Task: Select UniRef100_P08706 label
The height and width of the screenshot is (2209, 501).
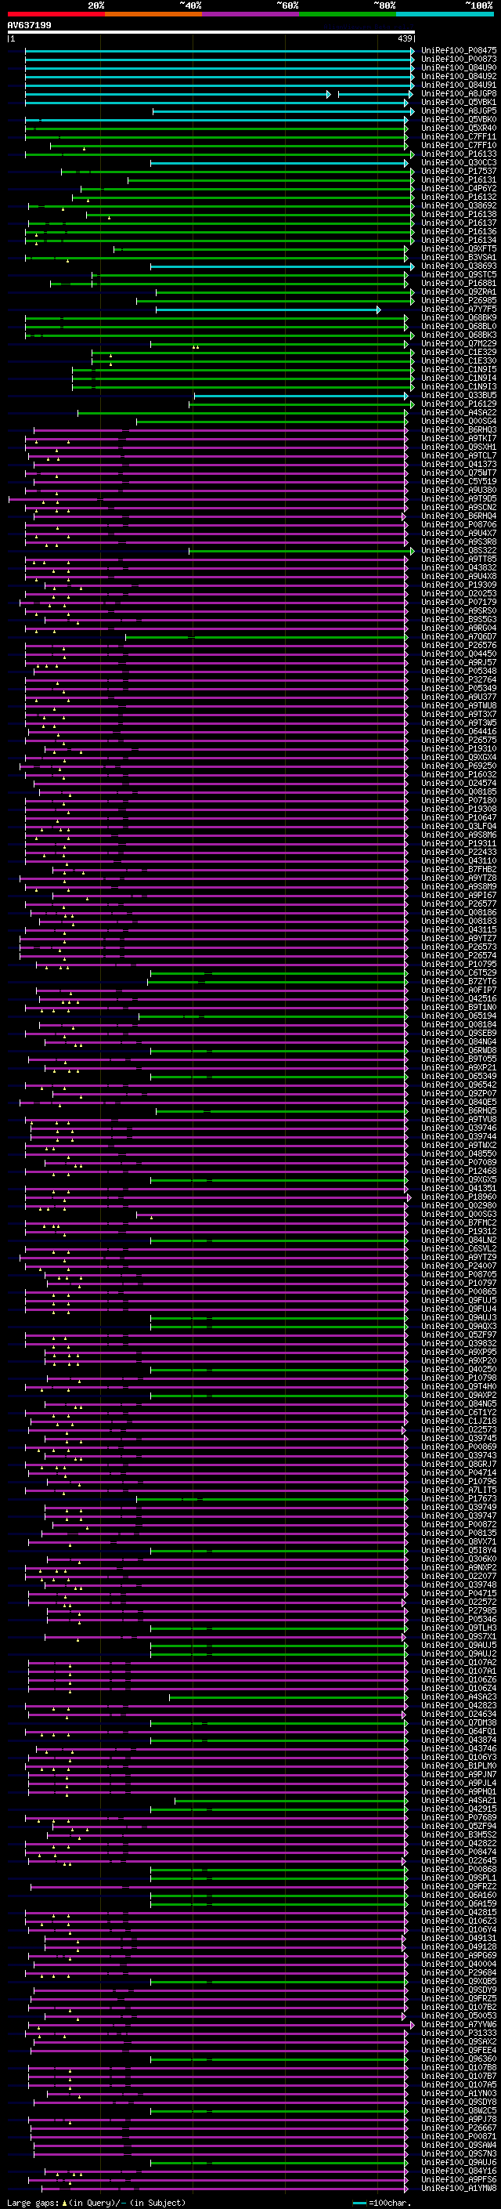Action: click(x=459, y=525)
